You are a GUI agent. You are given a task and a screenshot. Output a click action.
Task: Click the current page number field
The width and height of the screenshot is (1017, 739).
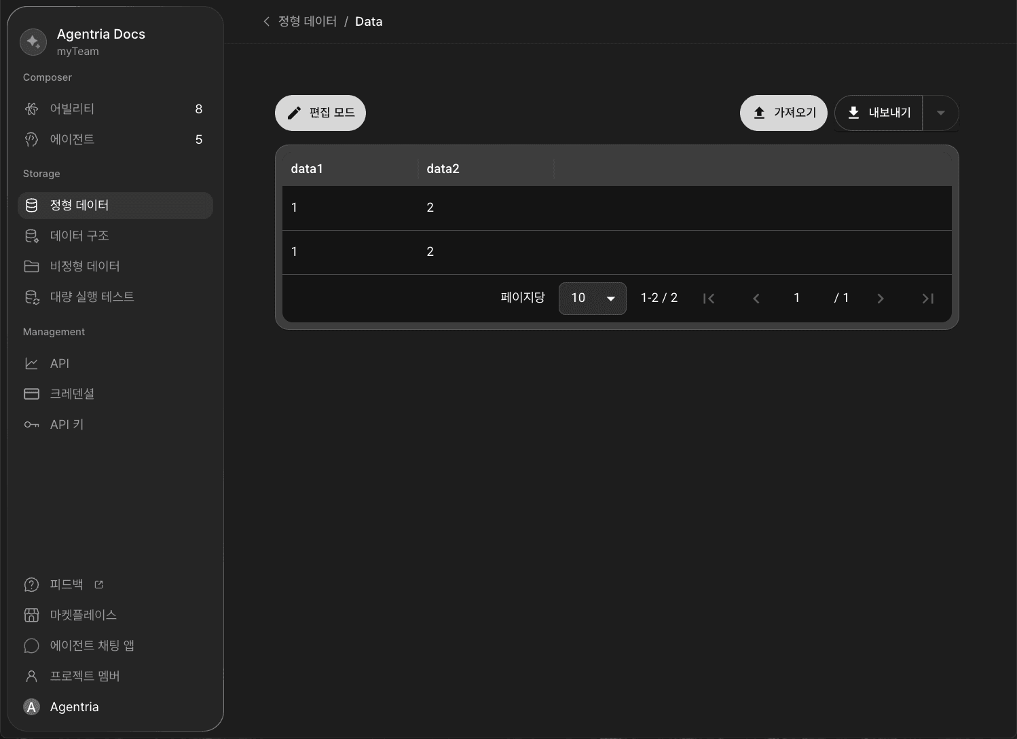tap(797, 298)
